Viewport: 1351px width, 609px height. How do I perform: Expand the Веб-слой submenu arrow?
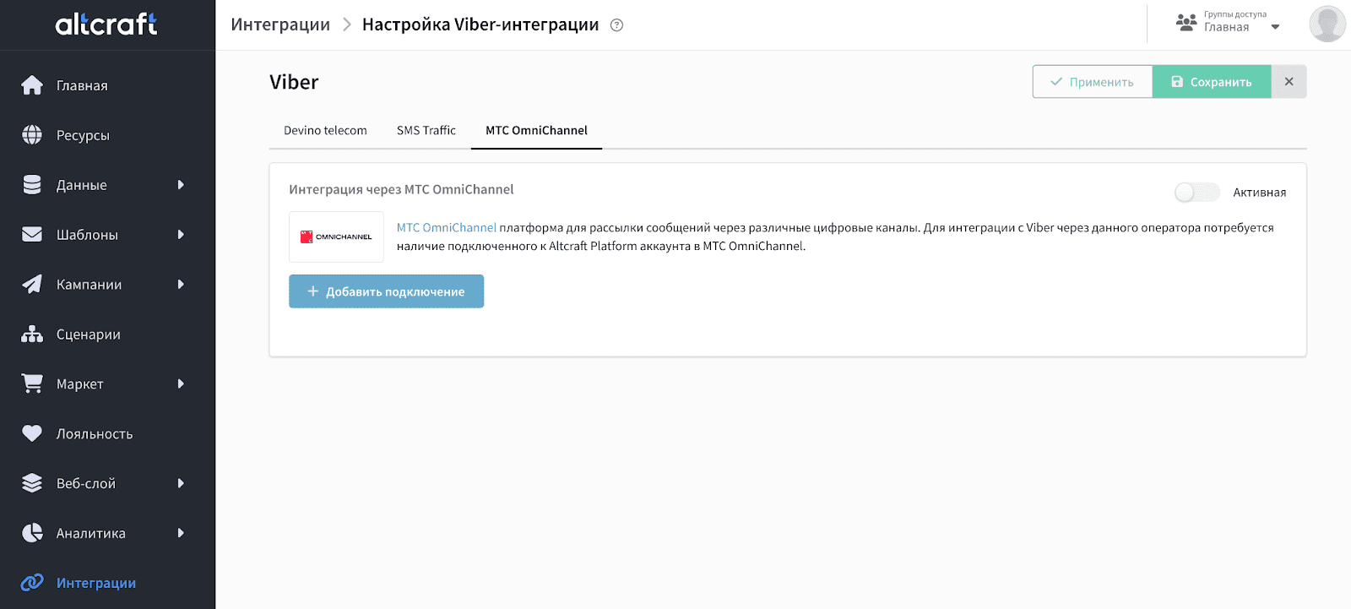[x=181, y=483]
